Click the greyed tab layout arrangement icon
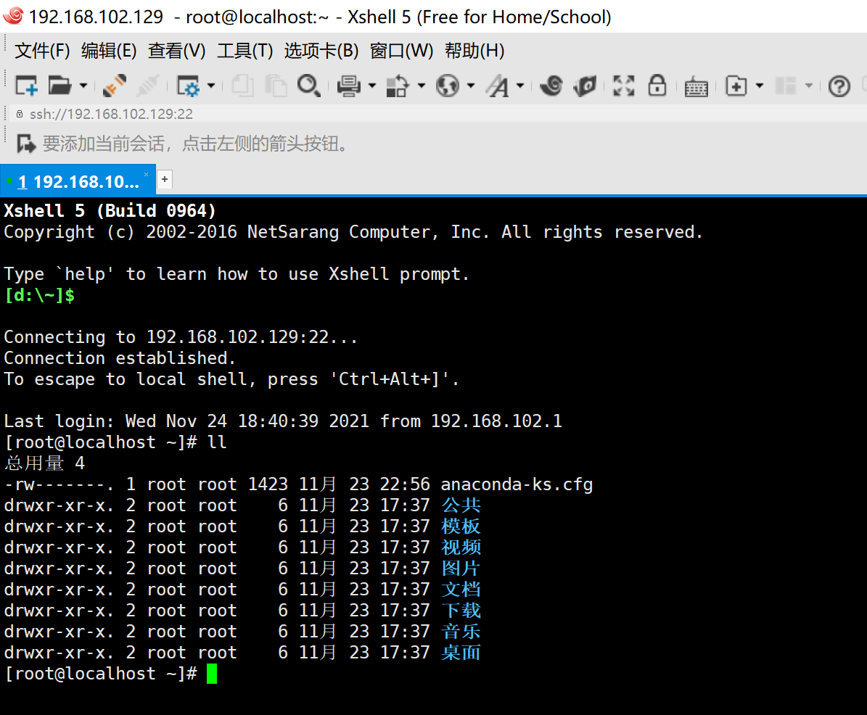Image resolution: width=867 pixels, height=715 pixels. 785,86
